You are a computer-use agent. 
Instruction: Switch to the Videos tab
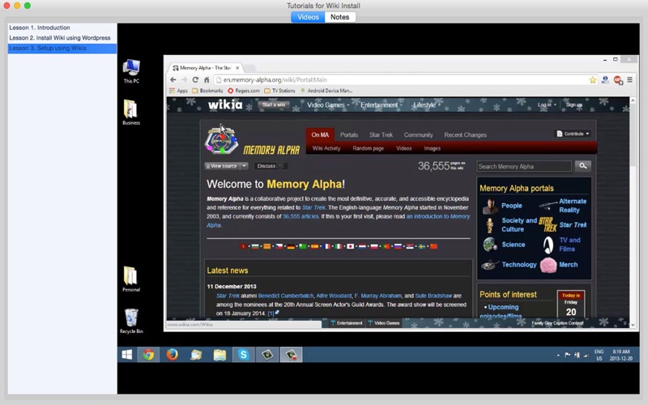(308, 17)
